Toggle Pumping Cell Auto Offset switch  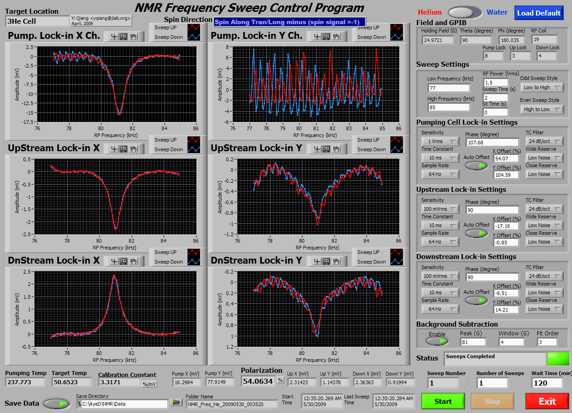(x=477, y=165)
